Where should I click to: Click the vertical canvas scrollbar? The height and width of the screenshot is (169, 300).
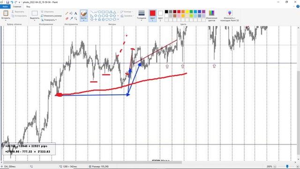299,113
